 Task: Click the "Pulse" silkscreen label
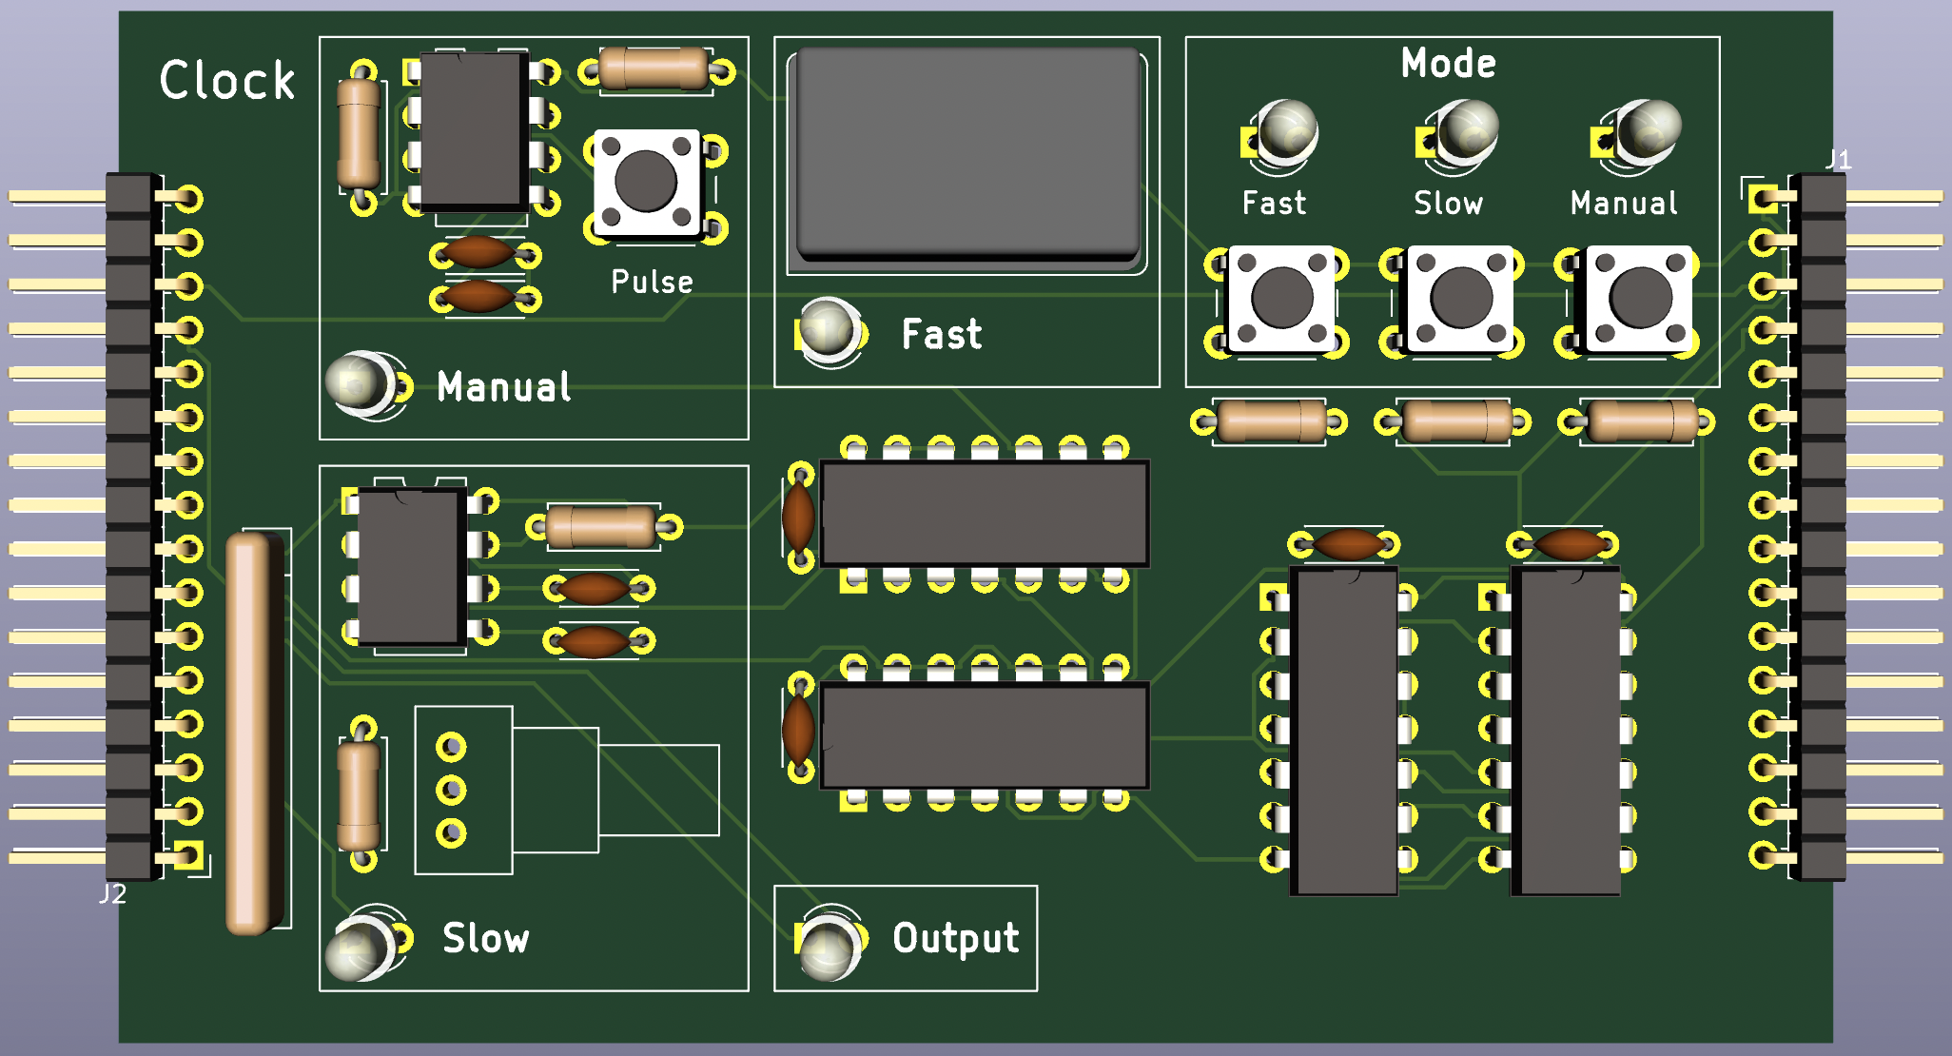click(x=652, y=282)
